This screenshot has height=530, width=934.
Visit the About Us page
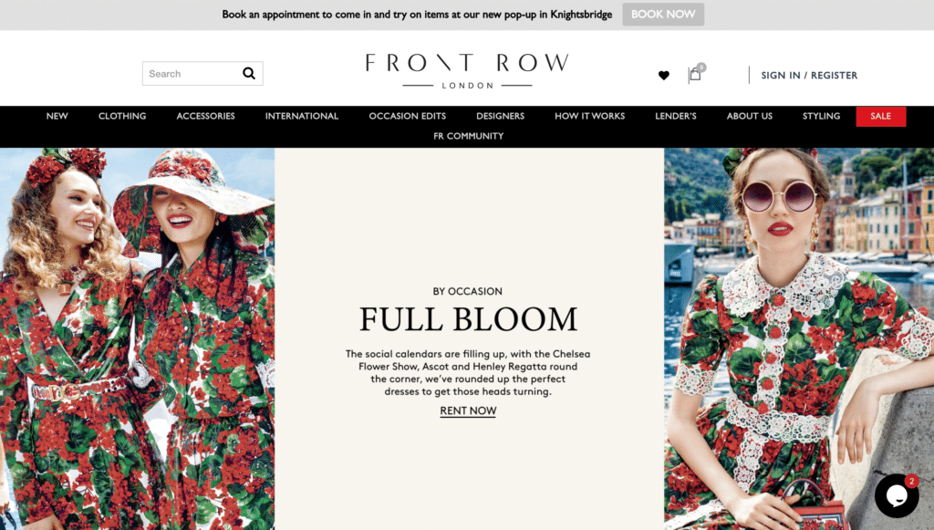coord(750,116)
